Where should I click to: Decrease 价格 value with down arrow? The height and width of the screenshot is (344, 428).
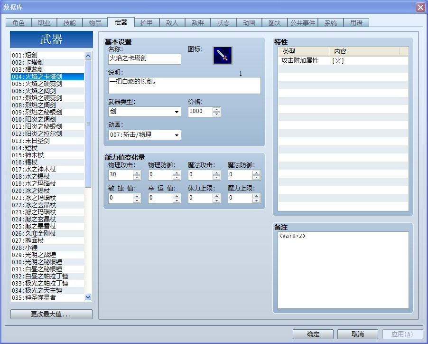216,114
